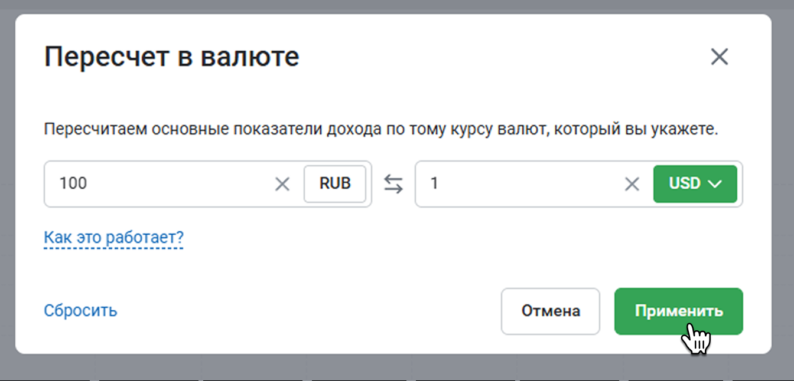Clear the 100 RUB amount field
Screen dimensions: 794x381
(x=282, y=184)
